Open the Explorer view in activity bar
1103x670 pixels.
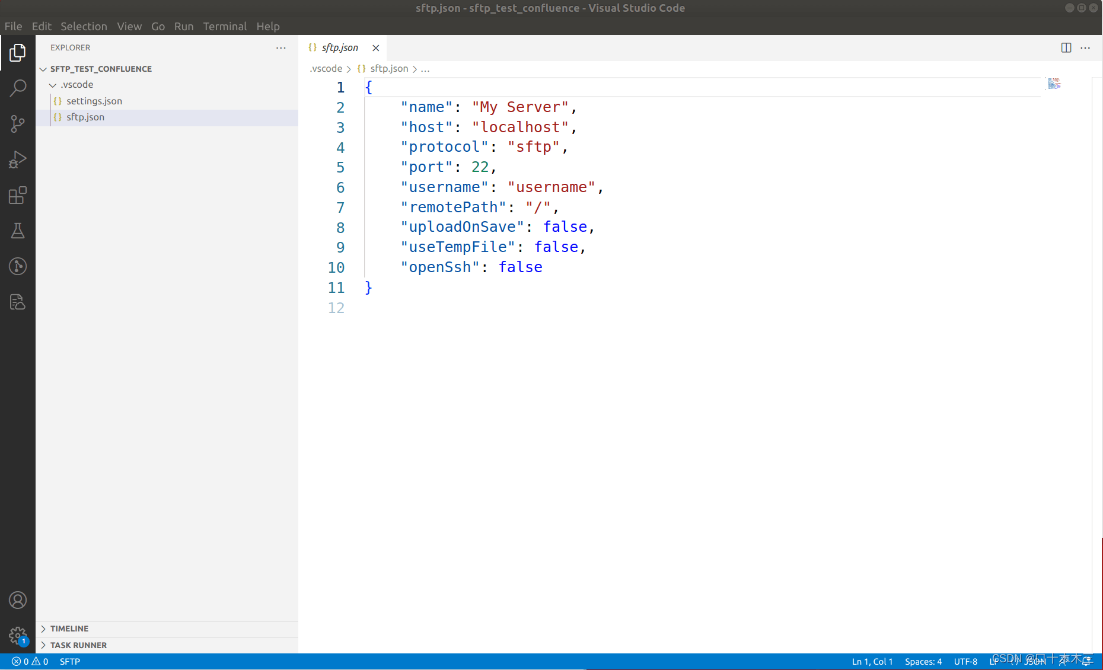tap(18, 53)
